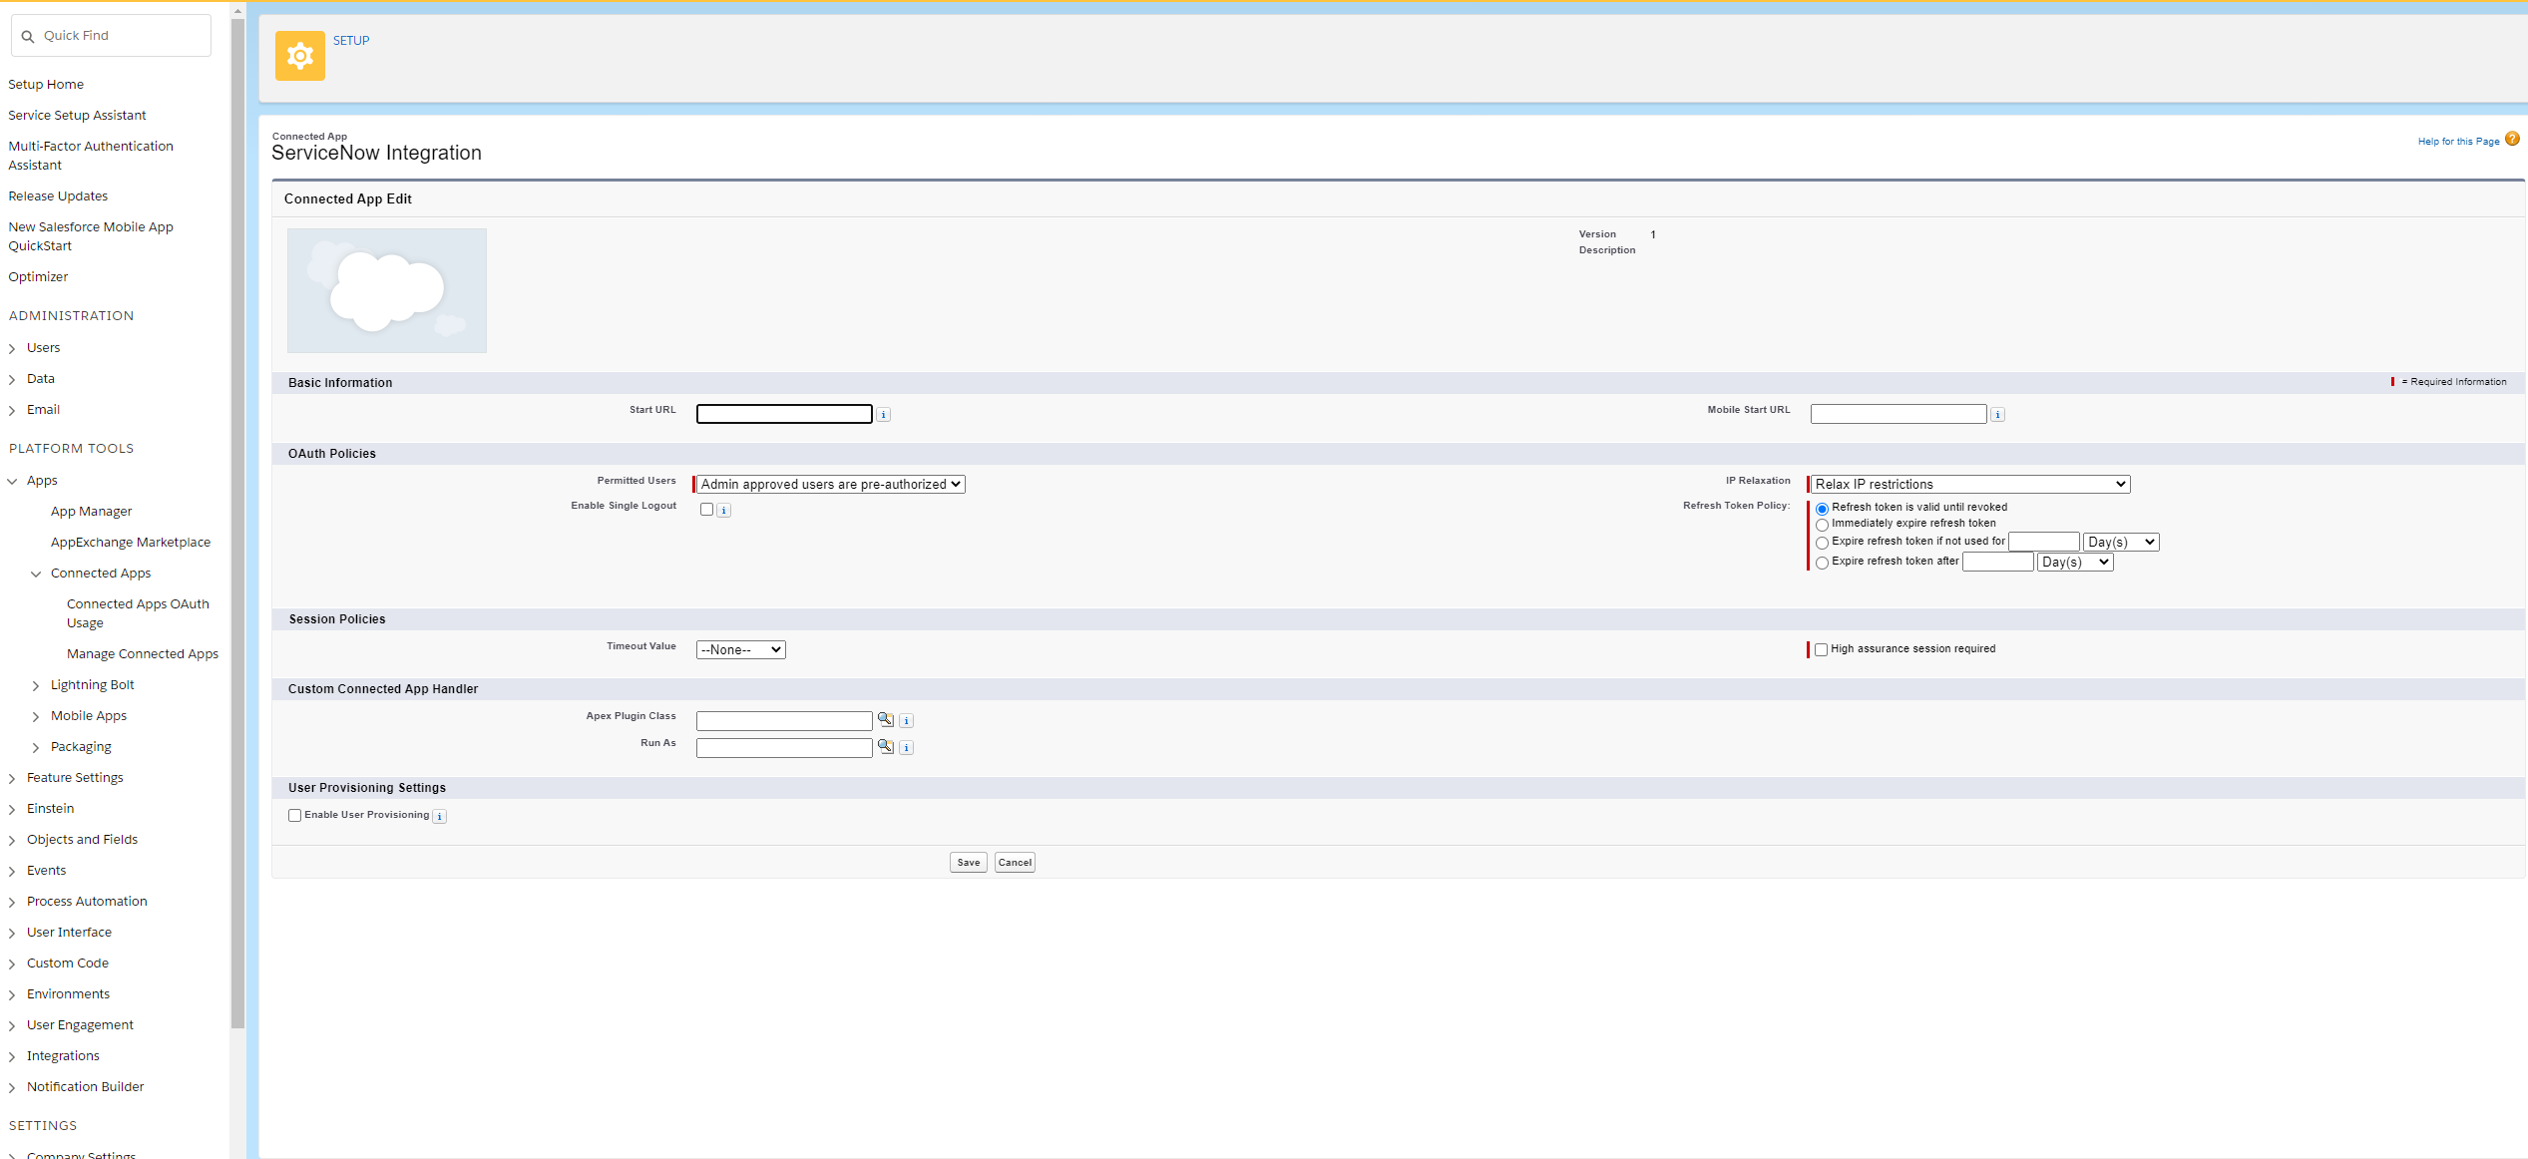Click the Start URL info icon
Screen dimensions: 2528x1159
[884, 415]
